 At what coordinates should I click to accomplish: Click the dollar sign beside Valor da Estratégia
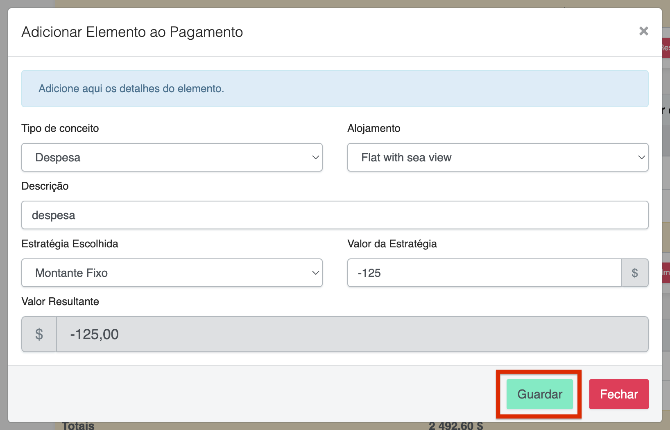pos(634,273)
